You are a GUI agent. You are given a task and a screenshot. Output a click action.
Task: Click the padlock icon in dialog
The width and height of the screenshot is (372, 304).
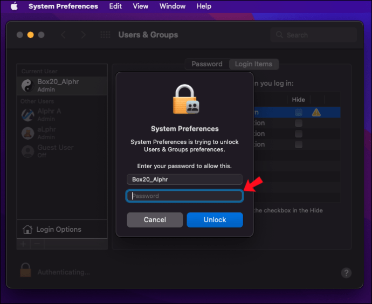(x=186, y=99)
